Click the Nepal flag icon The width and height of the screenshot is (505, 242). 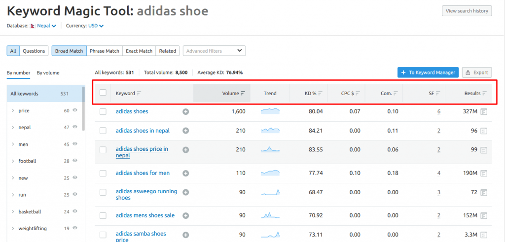33,26
